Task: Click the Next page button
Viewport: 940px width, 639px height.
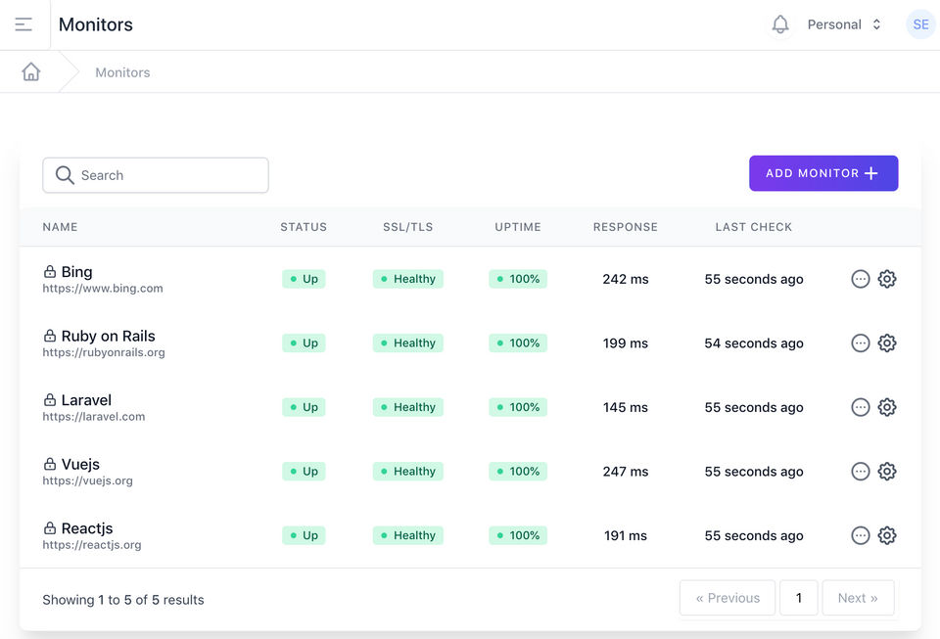Action: coord(858,598)
